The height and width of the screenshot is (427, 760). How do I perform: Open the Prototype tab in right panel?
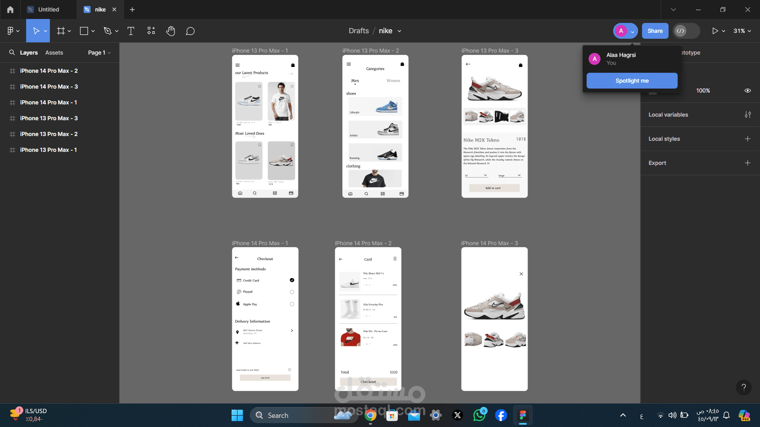pos(691,53)
